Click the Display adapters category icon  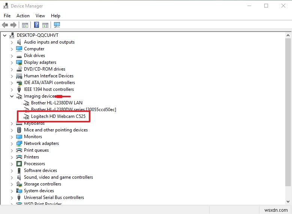19,62
